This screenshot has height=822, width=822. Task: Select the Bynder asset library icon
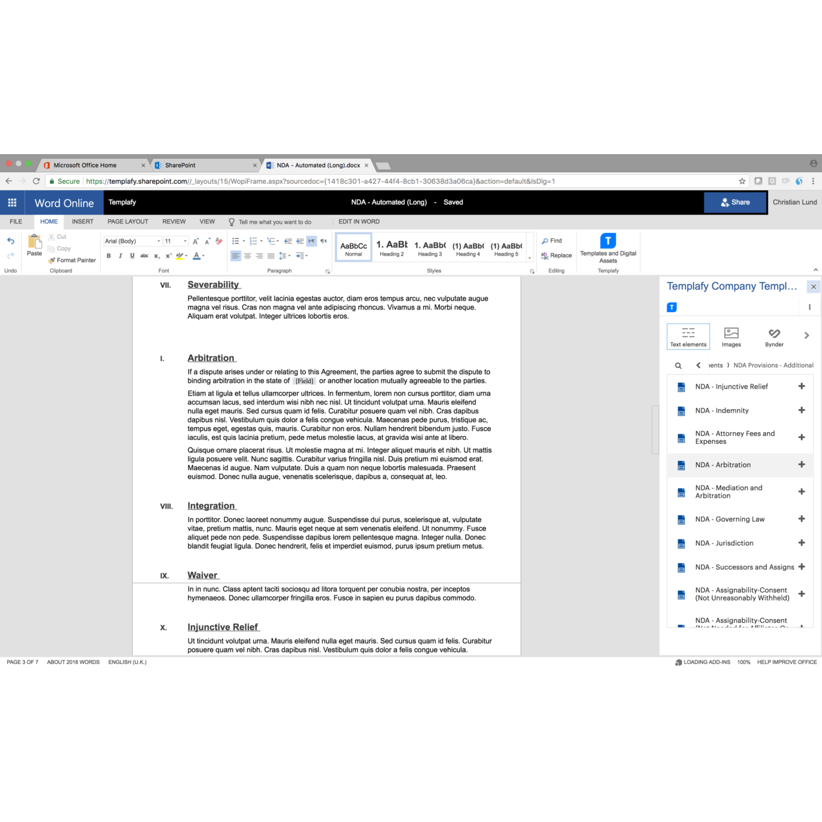click(x=774, y=336)
